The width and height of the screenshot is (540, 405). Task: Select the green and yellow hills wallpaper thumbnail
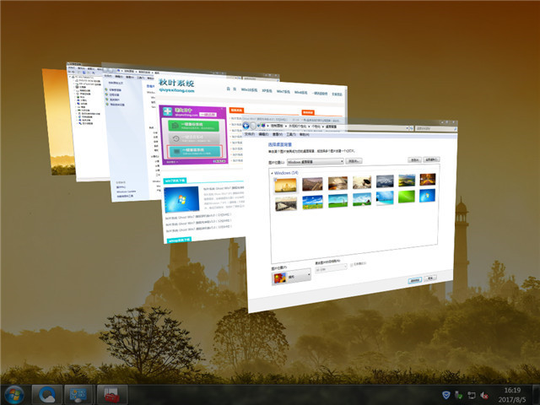(407, 180)
